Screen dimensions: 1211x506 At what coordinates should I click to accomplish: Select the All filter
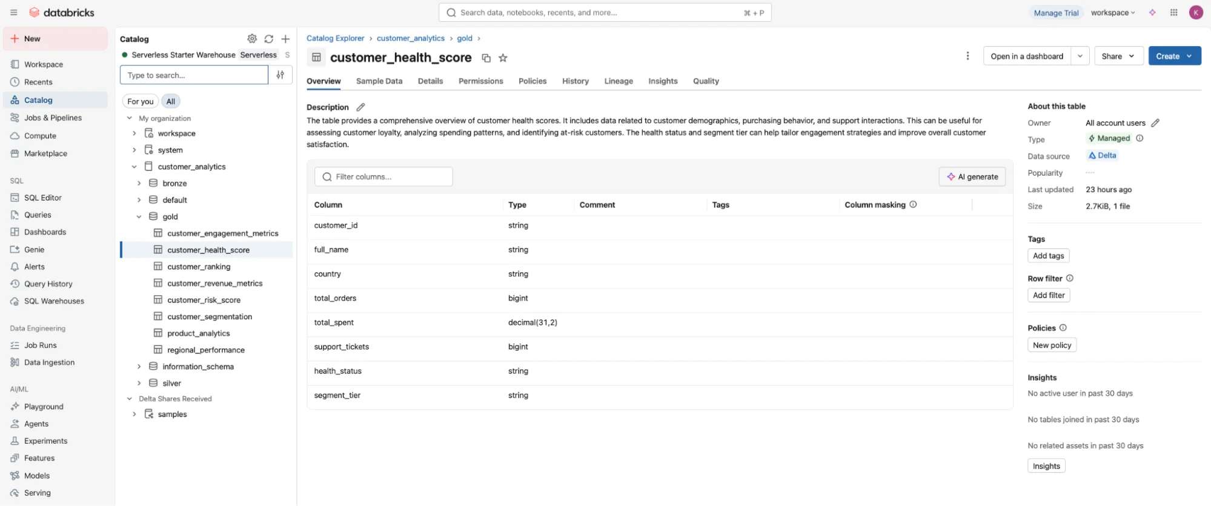[x=171, y=101]
